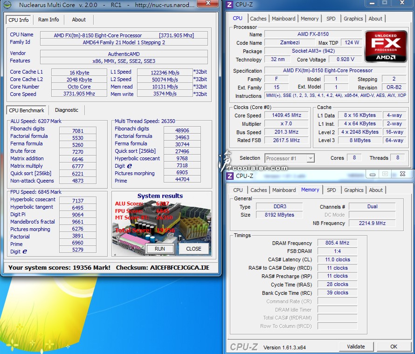This screenshot has height=354, width=415.
Task: Click the Max TDP value 124 W
Action: 352,42
